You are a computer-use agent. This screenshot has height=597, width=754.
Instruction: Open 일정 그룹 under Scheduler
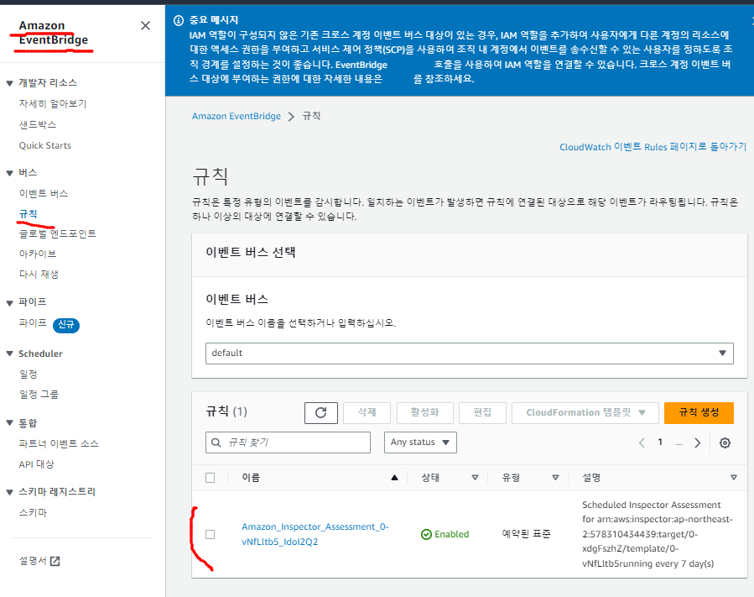[39, 395]
